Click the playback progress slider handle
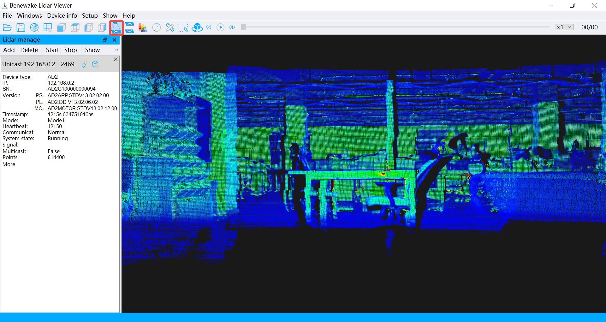Screen dimensions: 606x322 243,27
